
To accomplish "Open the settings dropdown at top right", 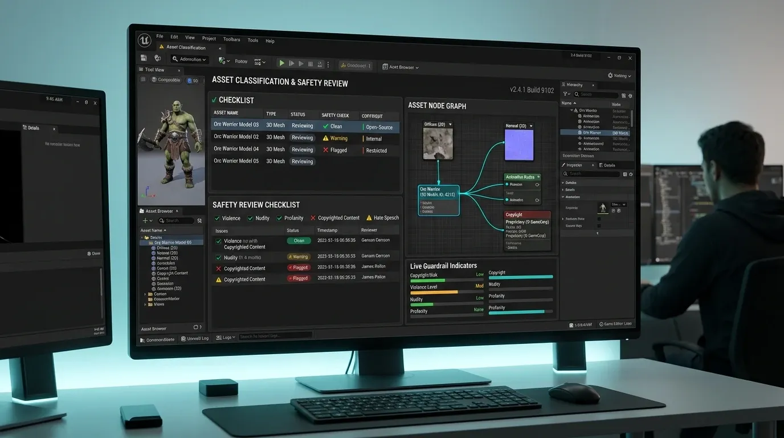I will [x=619, y=75].
